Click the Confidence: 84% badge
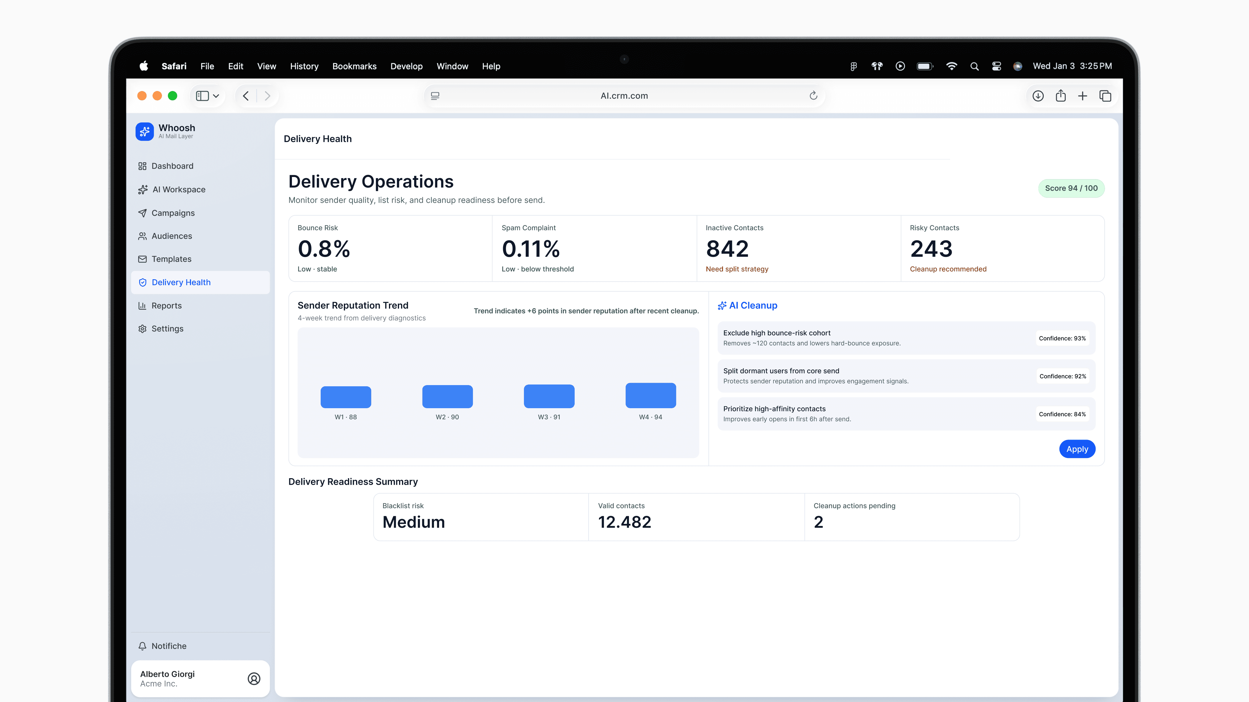The image size is (1249, 702). [x=1062, y=414]
